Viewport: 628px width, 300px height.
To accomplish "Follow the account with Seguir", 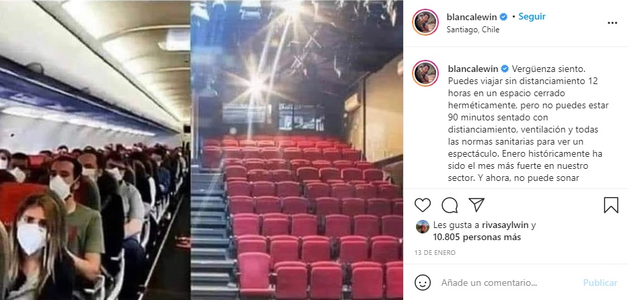I will 532,16.
